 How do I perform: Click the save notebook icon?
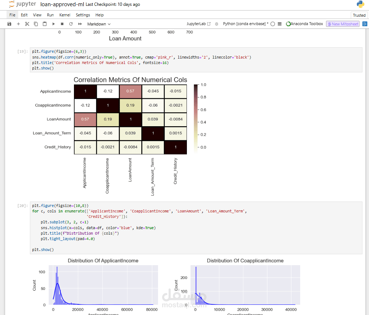pos(9,24)
